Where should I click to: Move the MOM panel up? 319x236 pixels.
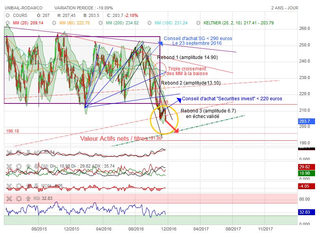tap(28, 186)
